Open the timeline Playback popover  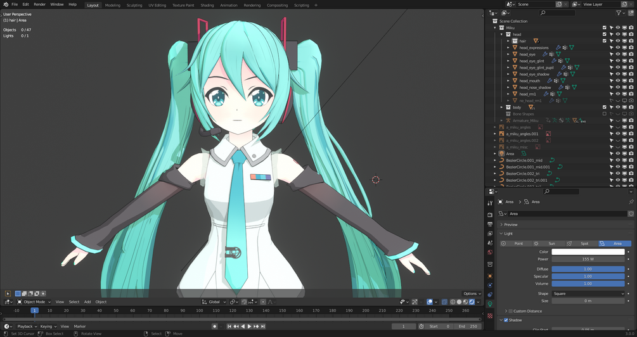click(x=27, y=326)
